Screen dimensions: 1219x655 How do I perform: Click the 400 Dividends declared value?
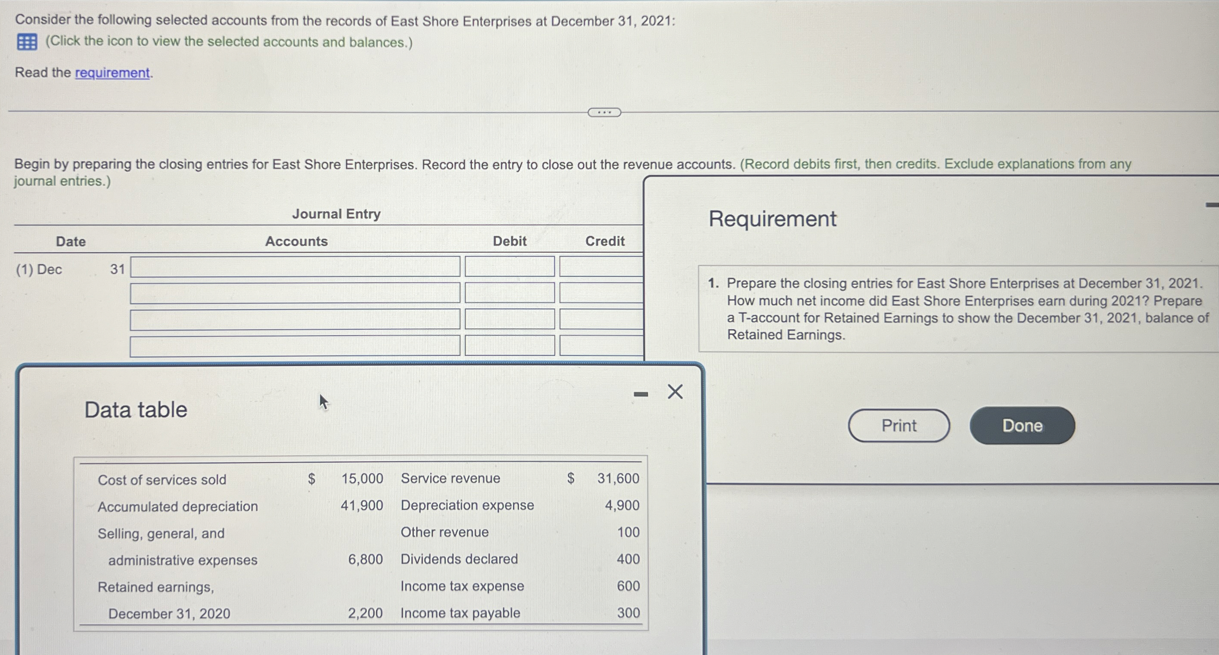click(628, 559)
